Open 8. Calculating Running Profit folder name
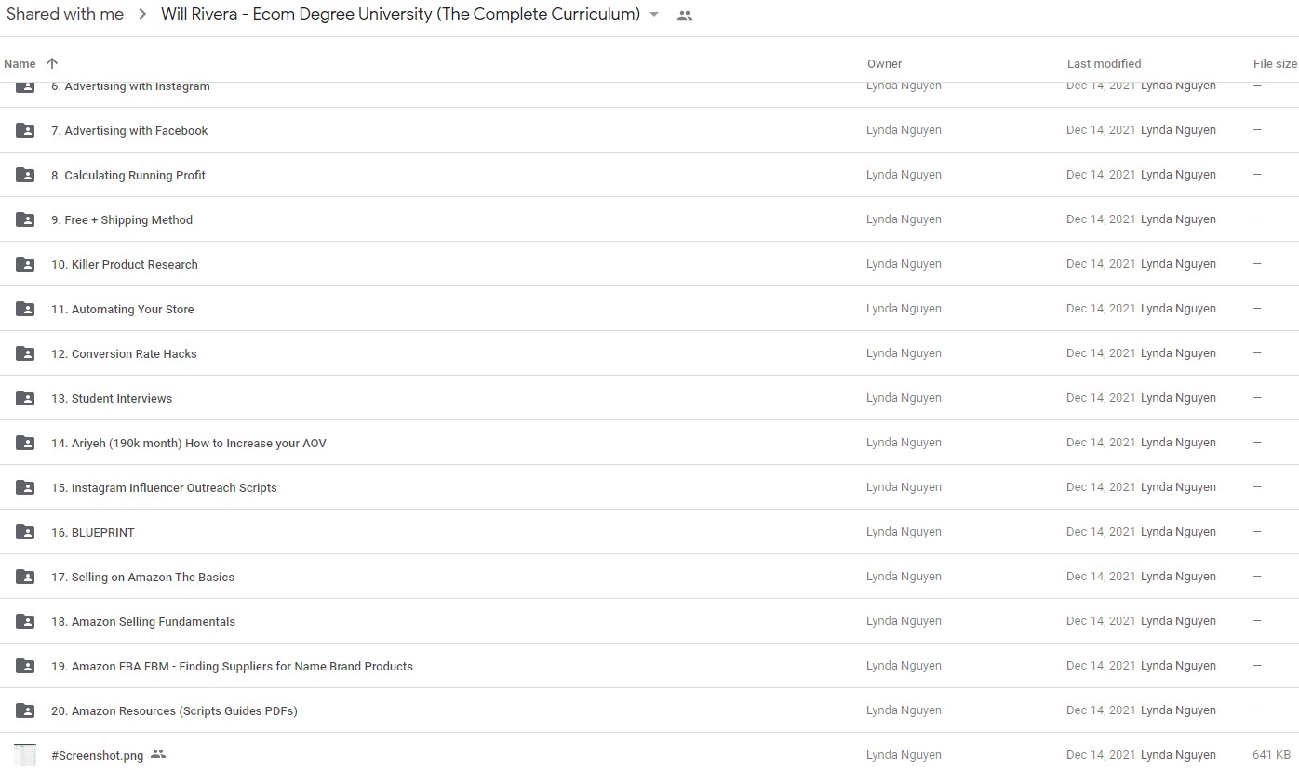The height and width of the screenshot is (770, 1299). click(128, 176)
